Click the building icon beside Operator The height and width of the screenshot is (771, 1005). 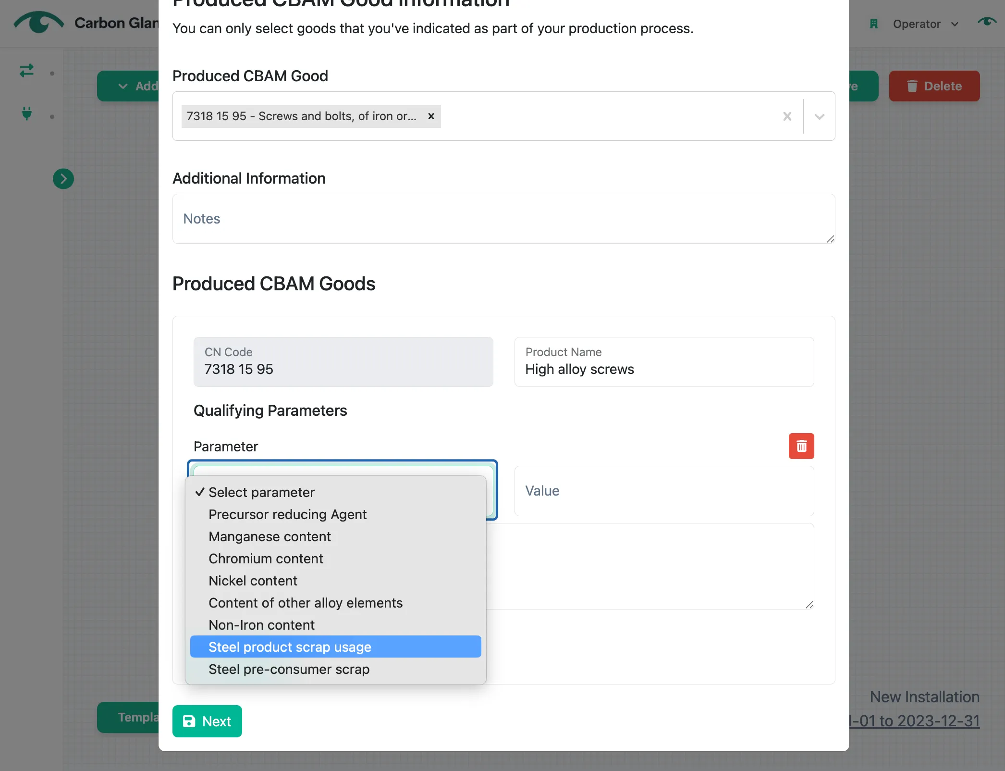pyautogui.click(x=874, y=24)
